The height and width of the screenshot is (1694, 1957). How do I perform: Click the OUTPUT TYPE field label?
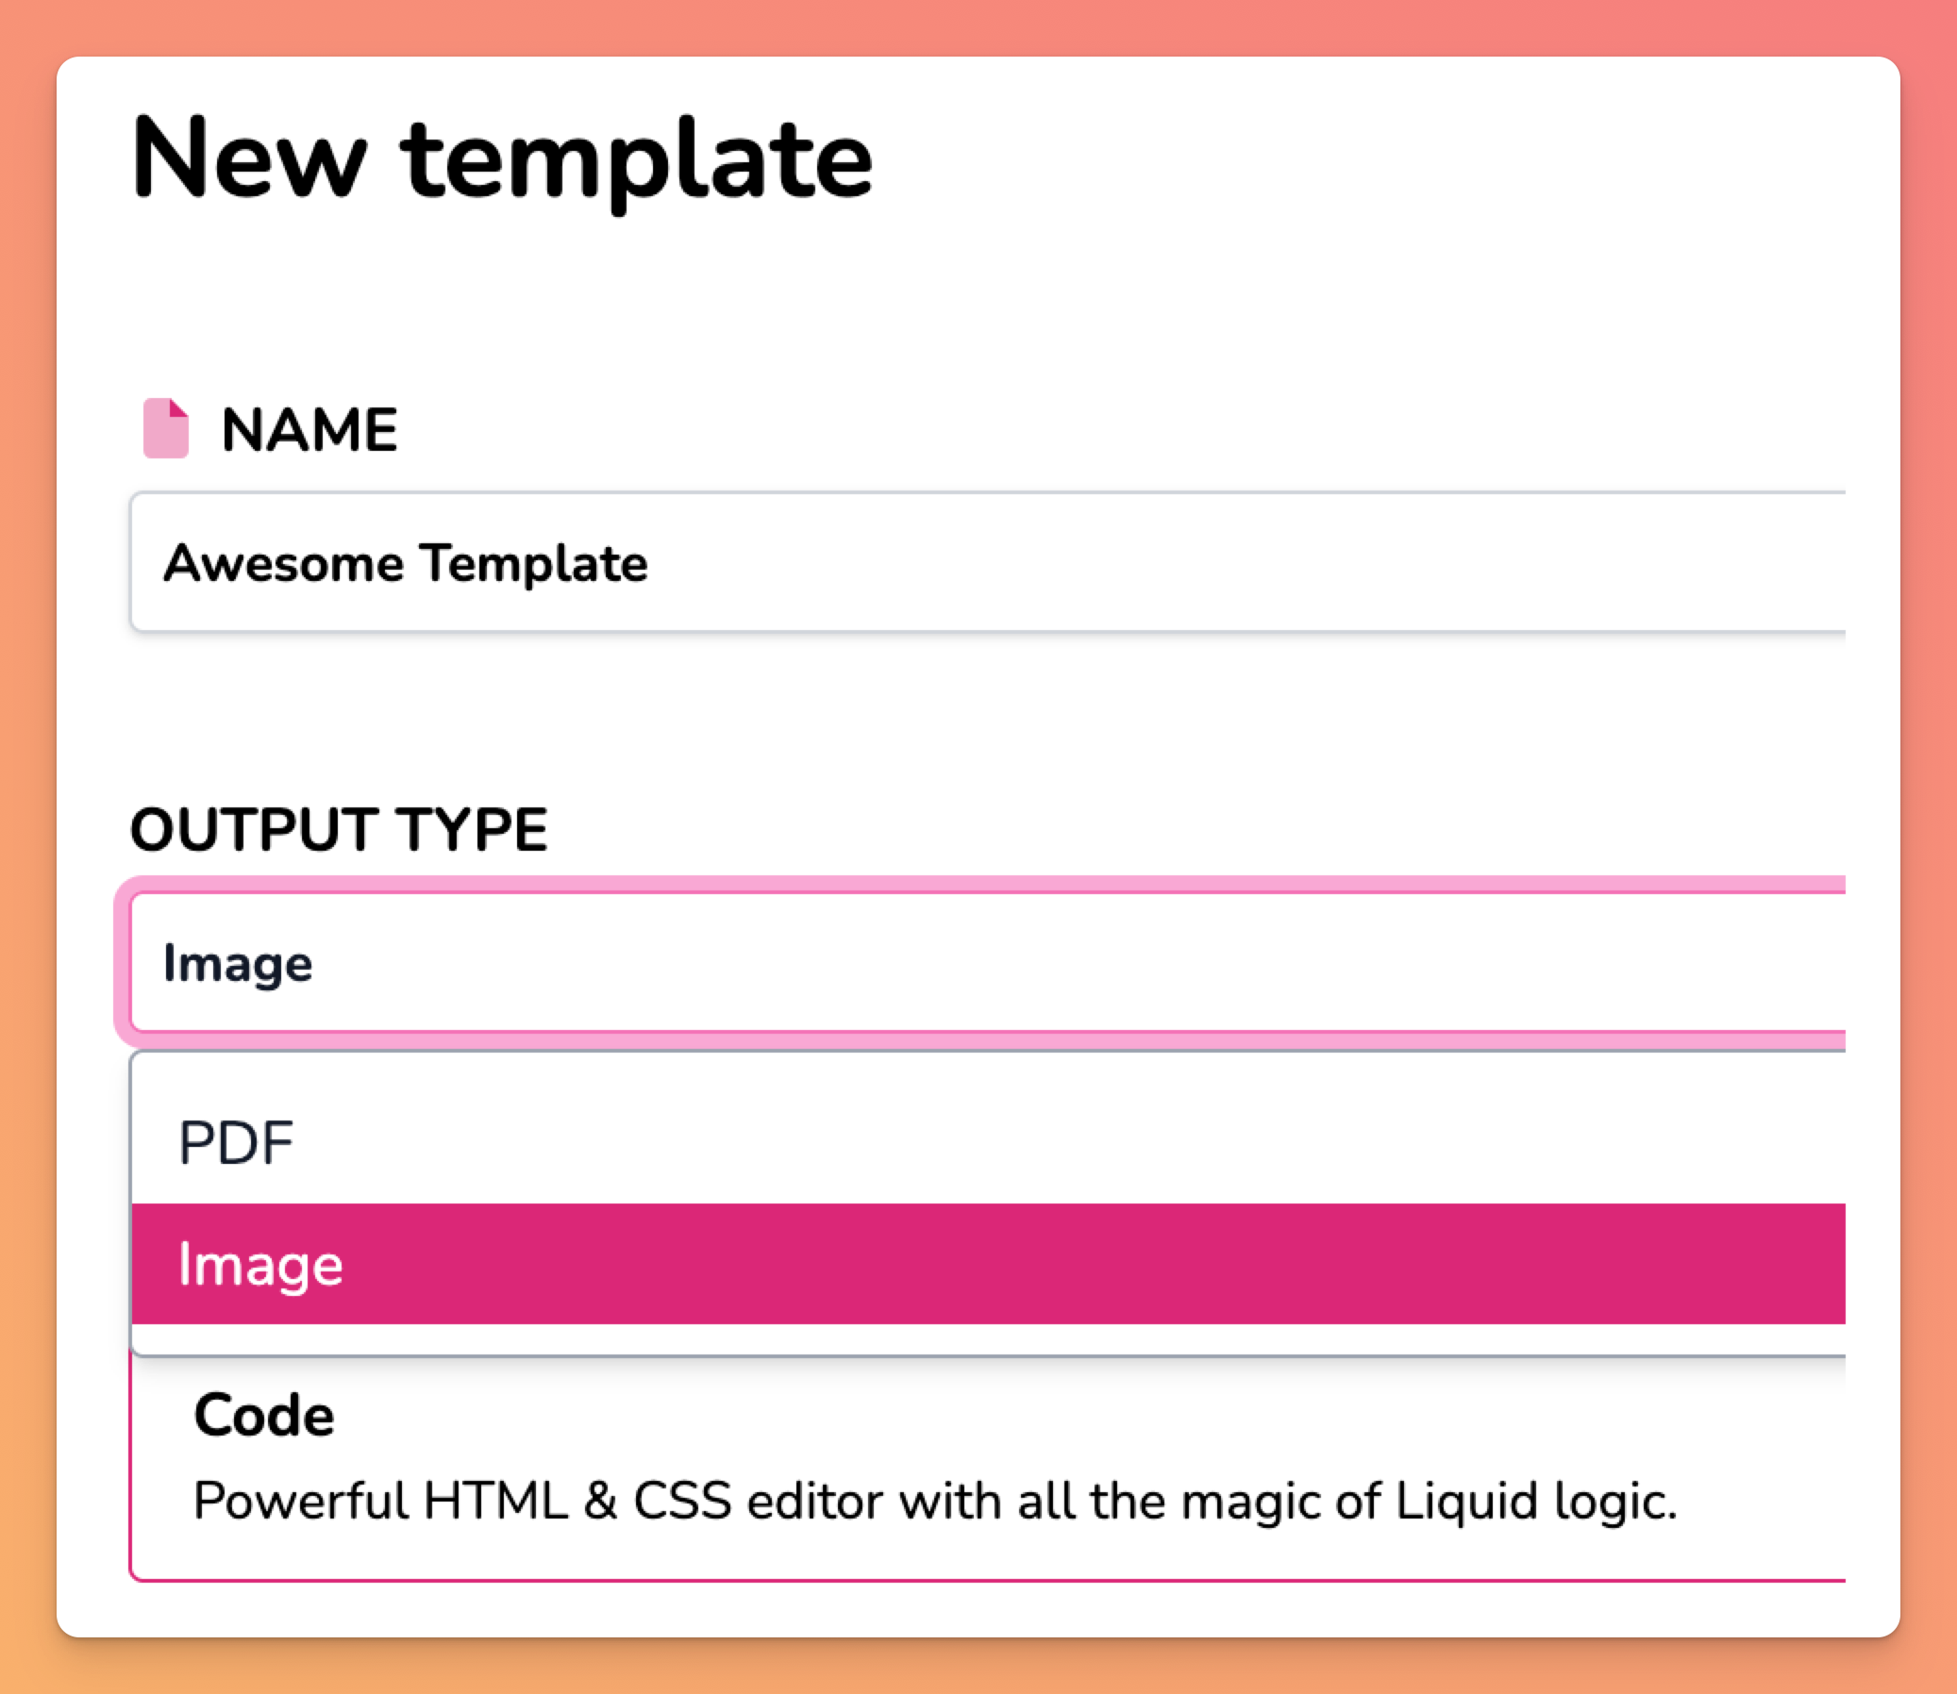tap(339, 829)
